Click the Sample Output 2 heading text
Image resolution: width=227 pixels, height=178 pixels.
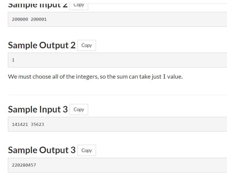[x=41, y=45]
